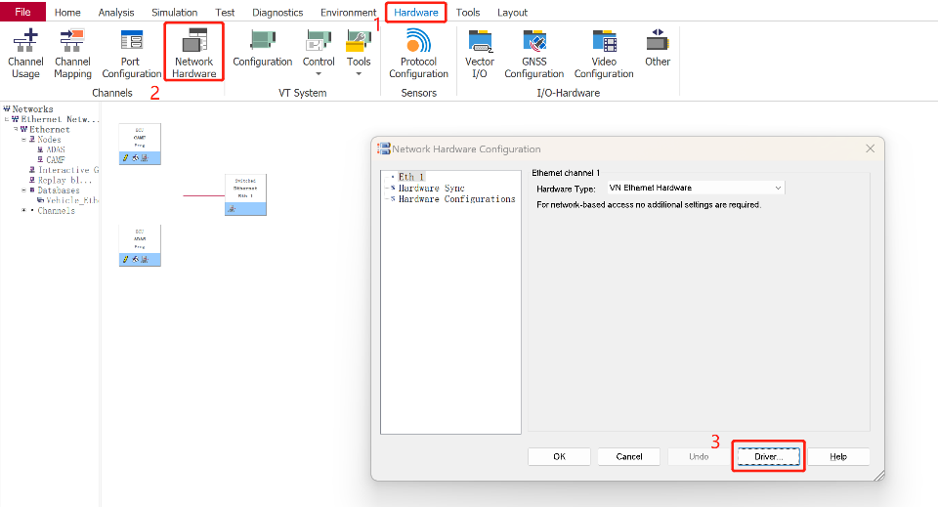938x507 pixels.
Task: Open the Vector I/O settings
Action: tap(479, 54)
